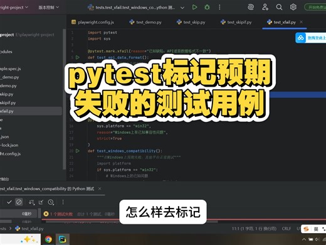Click the sort tests icon
Viewport: 326px width, 245px height.
tap(31, 202)
